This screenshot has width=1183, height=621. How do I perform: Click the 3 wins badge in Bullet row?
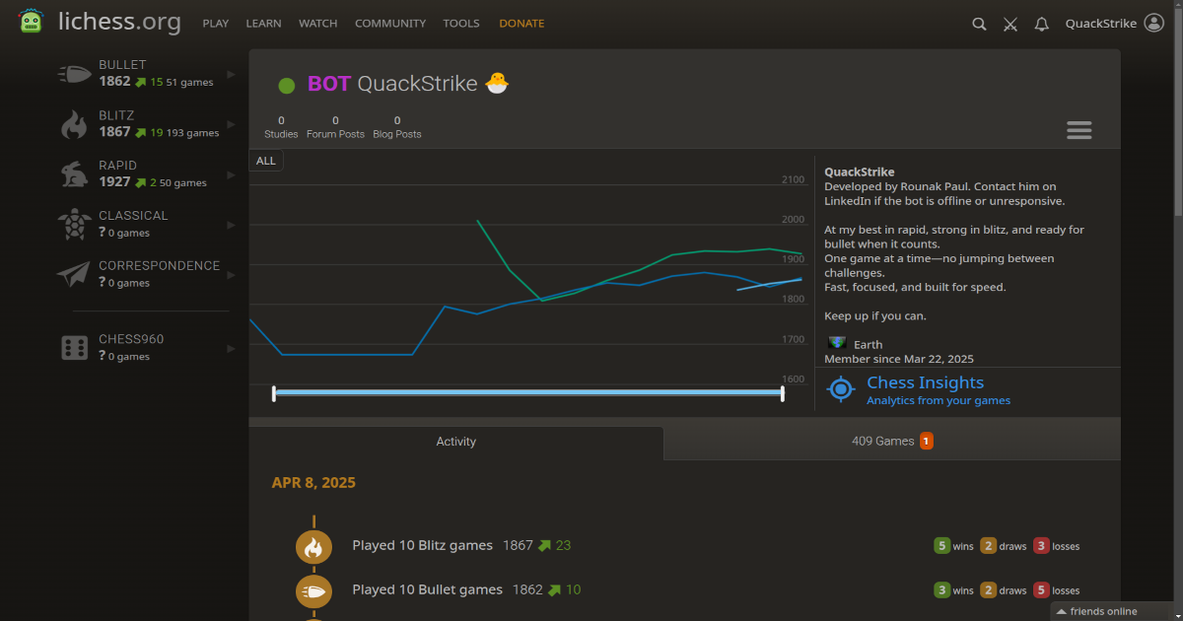coord(942,590)
